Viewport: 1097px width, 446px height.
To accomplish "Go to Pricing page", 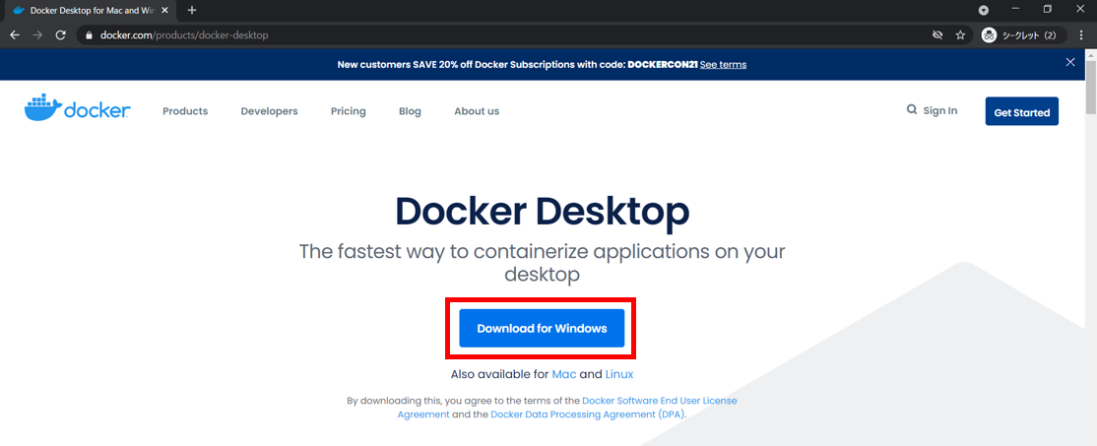I will coord(349,111).
